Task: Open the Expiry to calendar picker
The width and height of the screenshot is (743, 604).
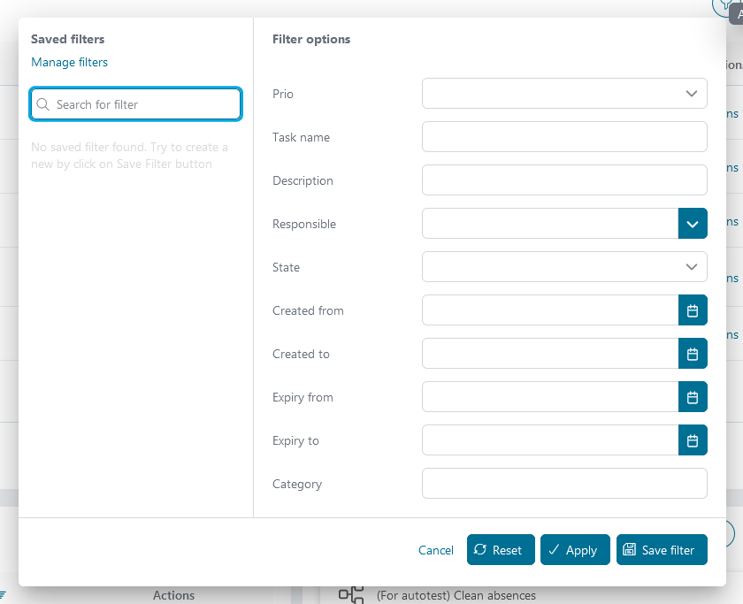Action: click(x=693, y=440)
